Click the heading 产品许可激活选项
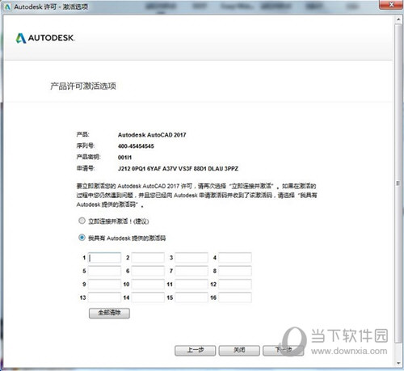404x371 pixels. (x=83, y=86)
